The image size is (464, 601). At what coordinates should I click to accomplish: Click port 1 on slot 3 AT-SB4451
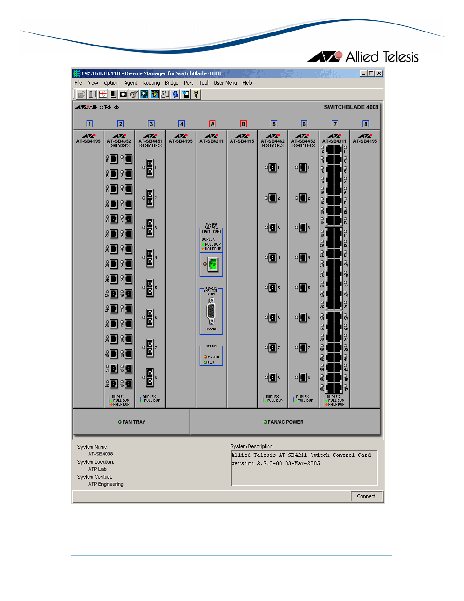pyautogui.click(x=150, y=167)
